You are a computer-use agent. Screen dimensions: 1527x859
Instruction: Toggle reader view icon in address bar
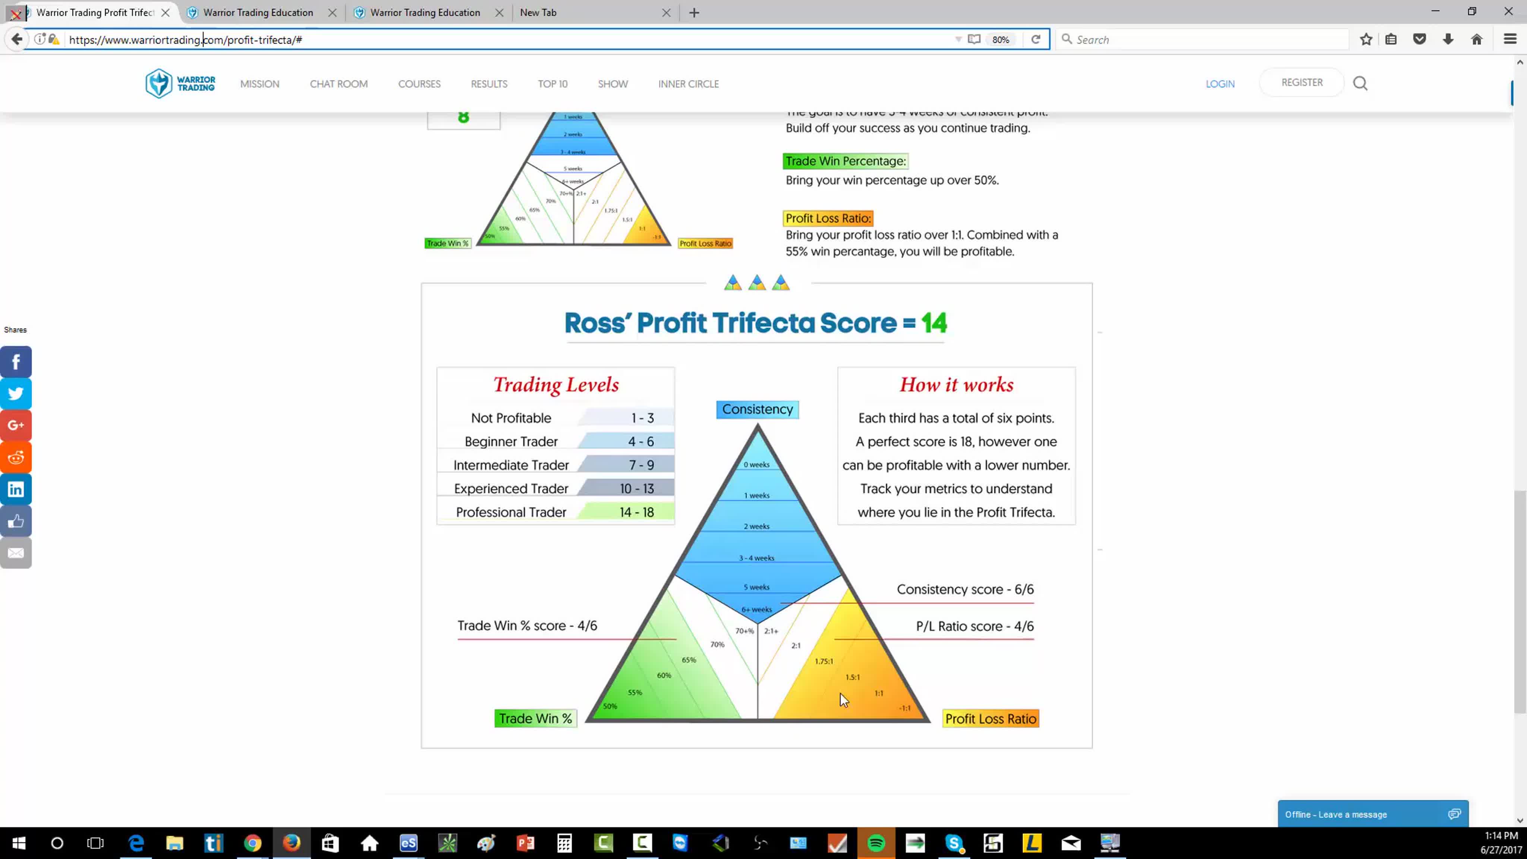pos(974,40)
